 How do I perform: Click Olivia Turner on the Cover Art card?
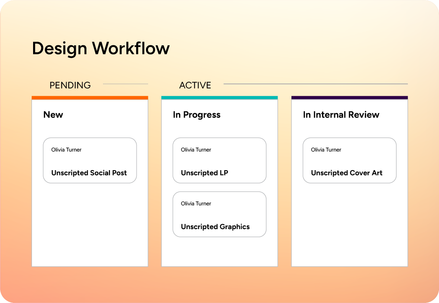(326, 150)
